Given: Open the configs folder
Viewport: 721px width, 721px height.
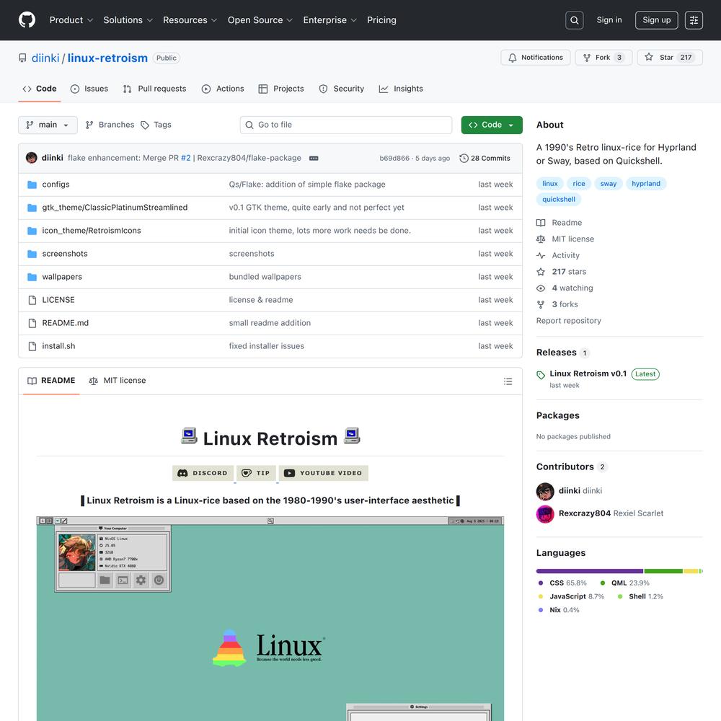Looking at the screenshot, I should [x=56, y=185].
